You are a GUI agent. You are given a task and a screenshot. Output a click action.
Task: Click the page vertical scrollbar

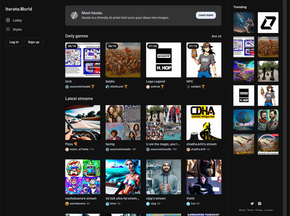click(x=284, y=108)
